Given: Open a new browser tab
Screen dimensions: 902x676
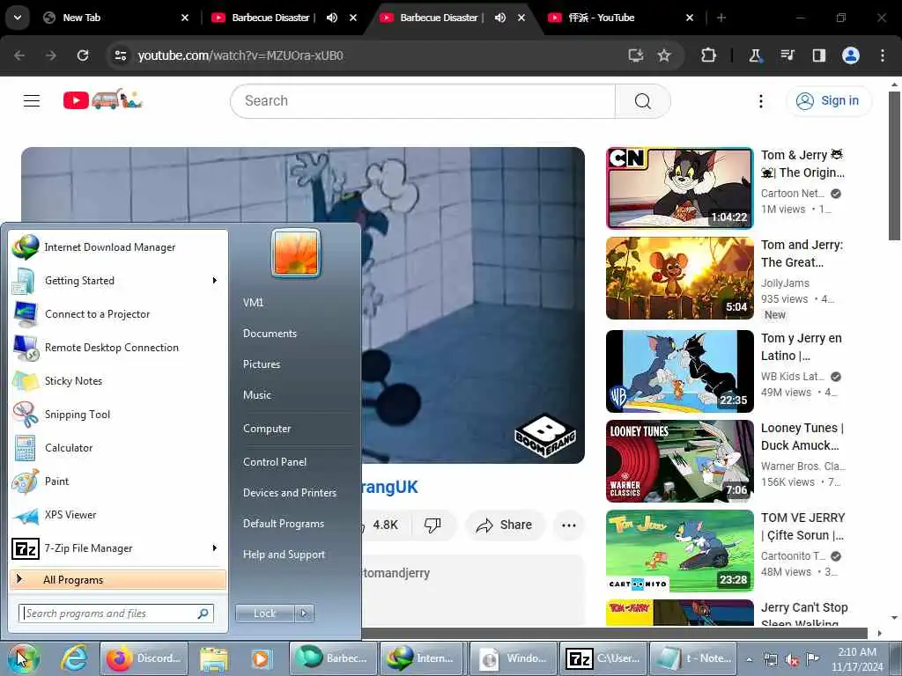Looking at the screenshot, I should point(721,18).
